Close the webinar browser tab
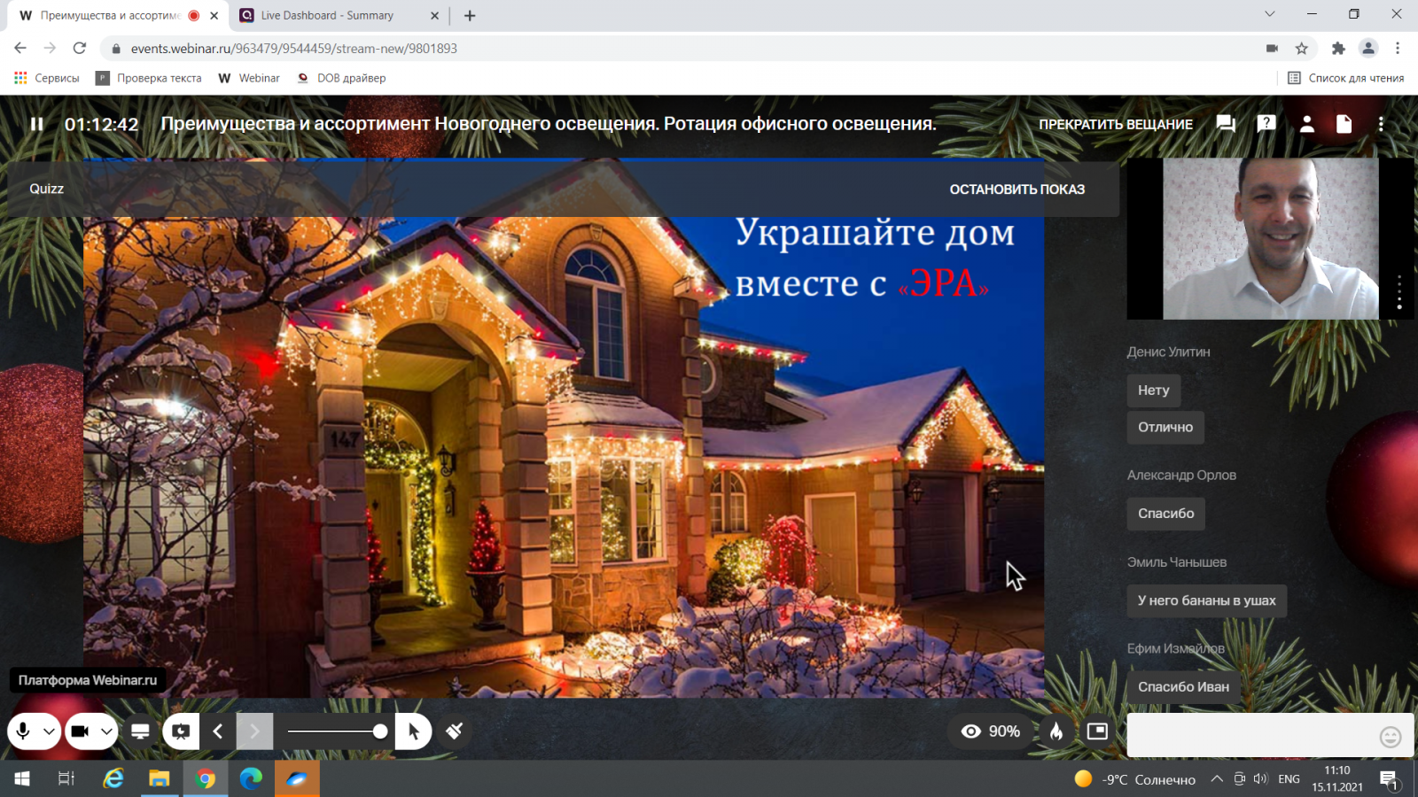Viewport: 1418px width, 797px height. [214, 16]
